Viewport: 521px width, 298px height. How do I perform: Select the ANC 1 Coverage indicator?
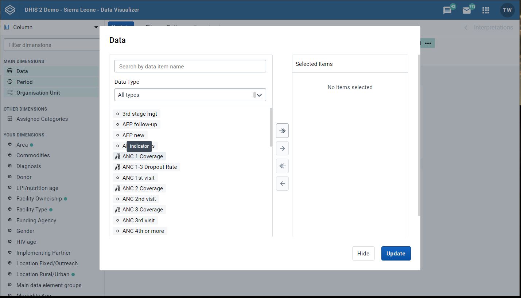tap(142, 156)
